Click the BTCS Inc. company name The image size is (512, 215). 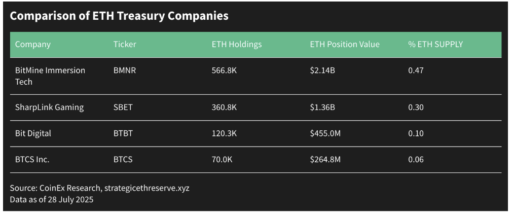click(32, 160)
